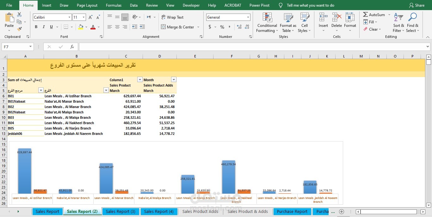Toggle Bold formatting
Viewport: 432px width, 217px height.
[36, 27]
